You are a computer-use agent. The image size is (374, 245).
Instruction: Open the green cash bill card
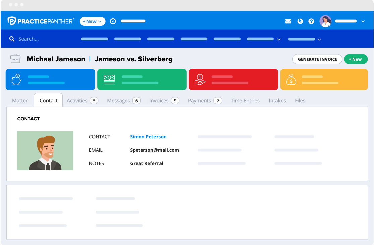pyautogui.click(x=142, y=80)
